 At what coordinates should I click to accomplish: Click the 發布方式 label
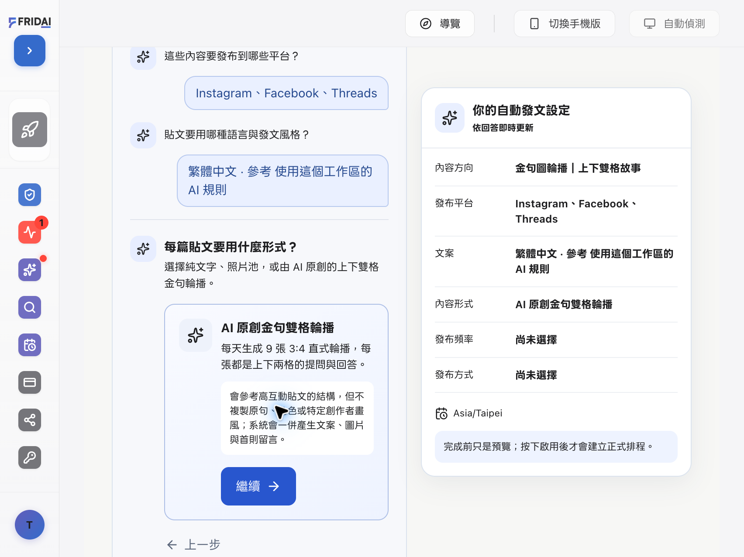(x=454, y=375)
